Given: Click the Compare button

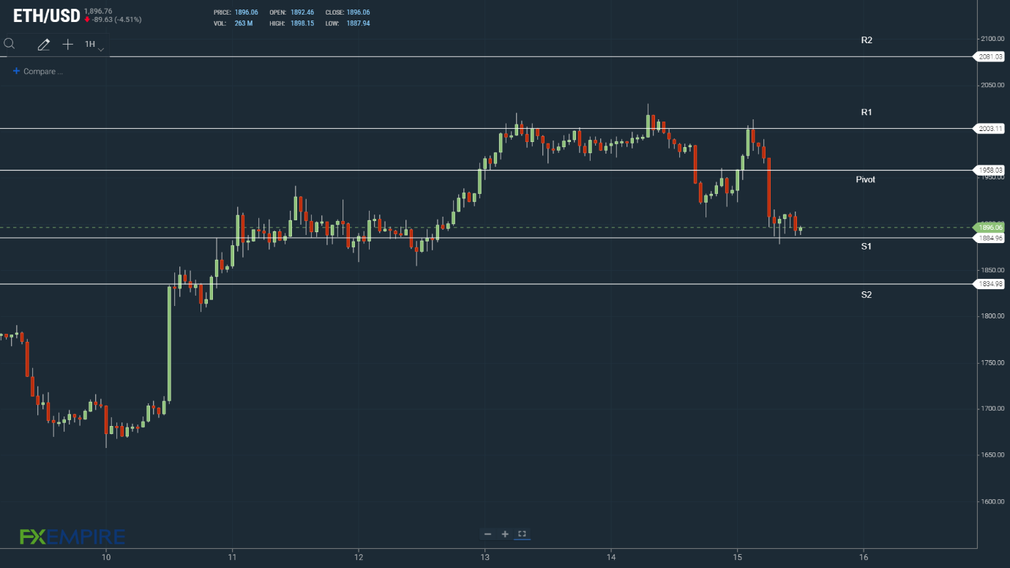Looking at the screenshot, I should click(x=38, y=71).
